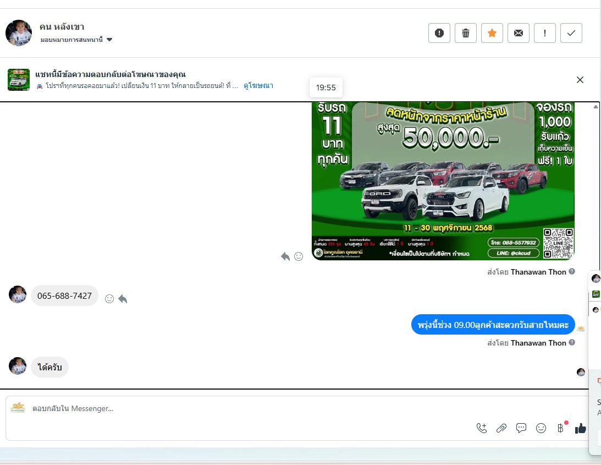601x465 pixels.
Task: Toggle the orange star follow-up marker
Action: [492, 33]
